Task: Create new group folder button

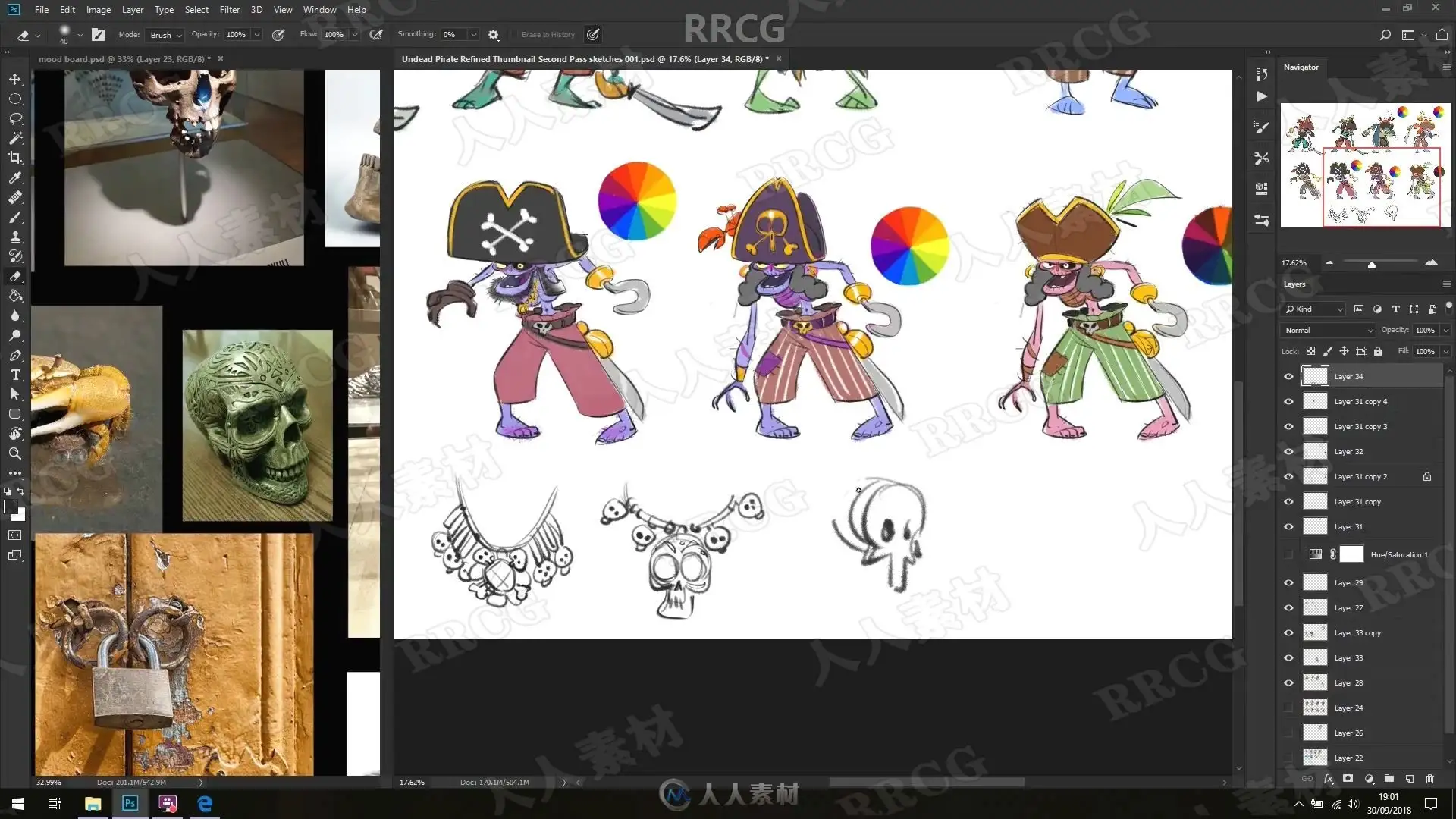Action: [x=1389, y=779]
